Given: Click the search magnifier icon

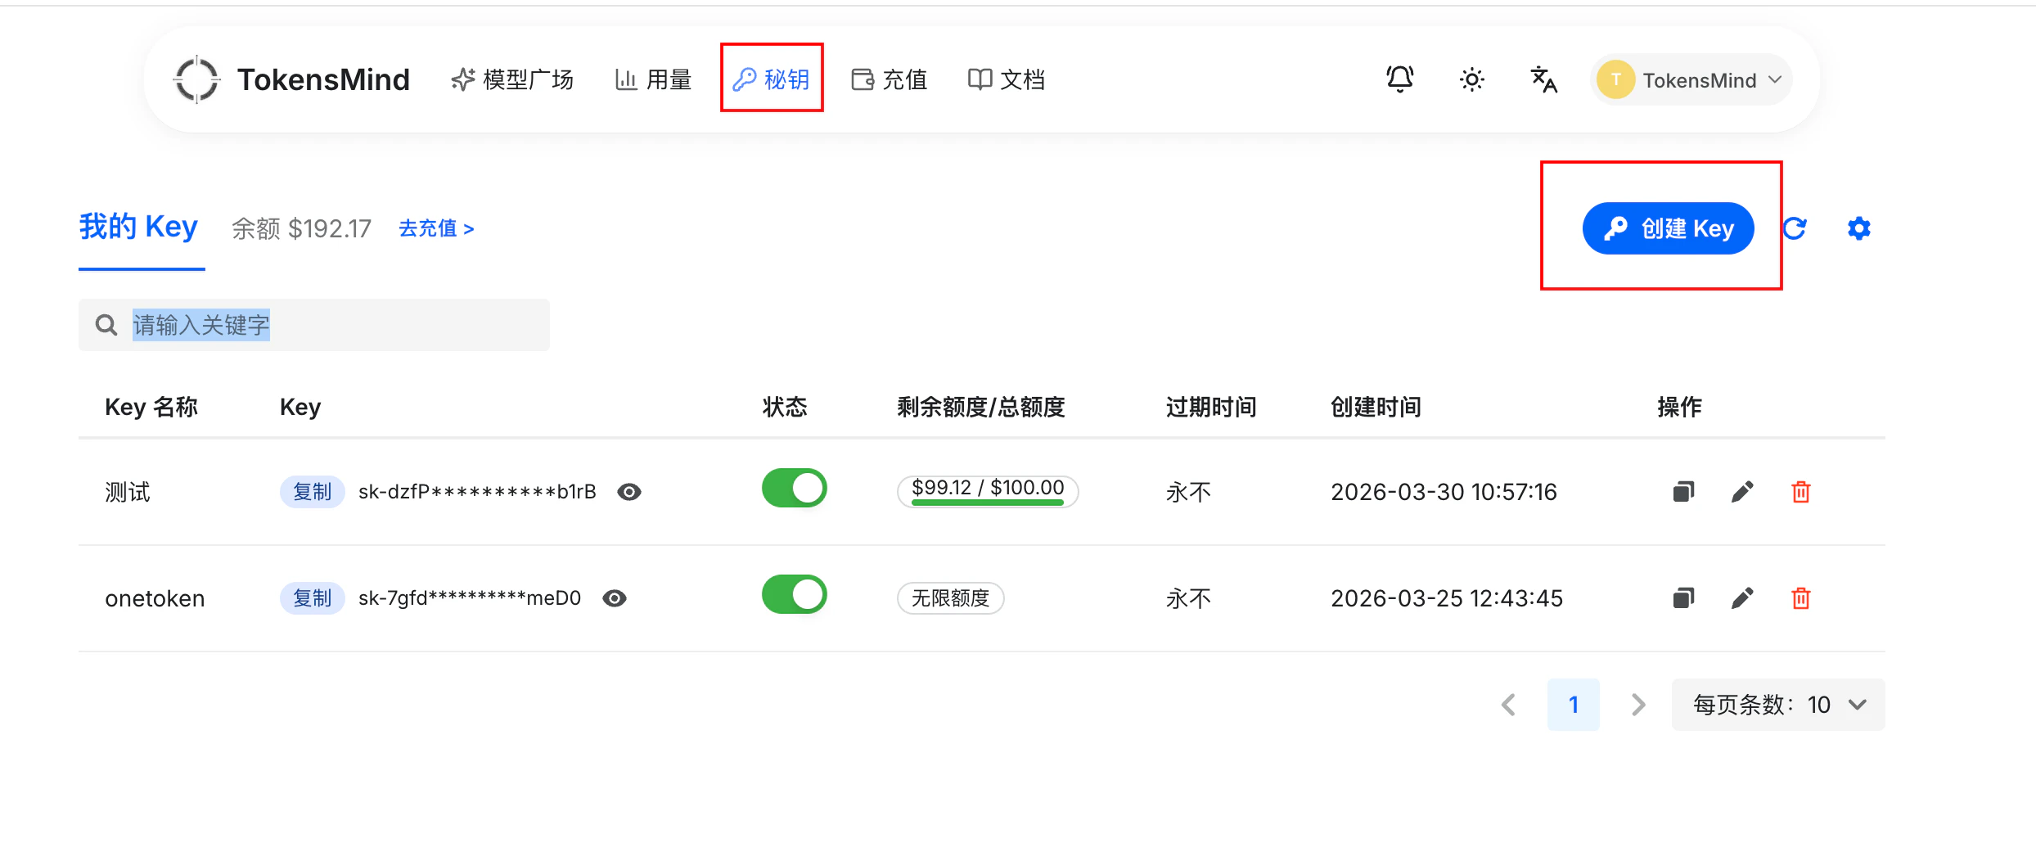Looking at the screenshot, I should click(106, 325).
